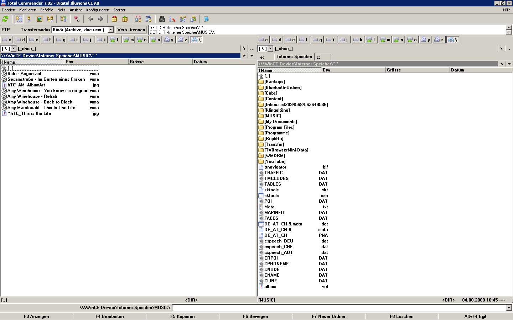
Task: Select drive k in right drive bar
Action: coord(358,40)
